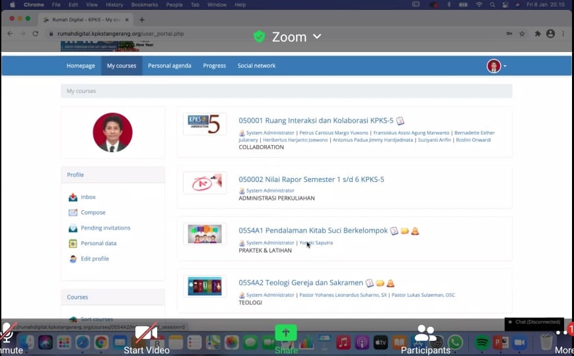The image size is (574, 356).
Task: Click the Edit profile person icon
Action: [x=73, y=259]
